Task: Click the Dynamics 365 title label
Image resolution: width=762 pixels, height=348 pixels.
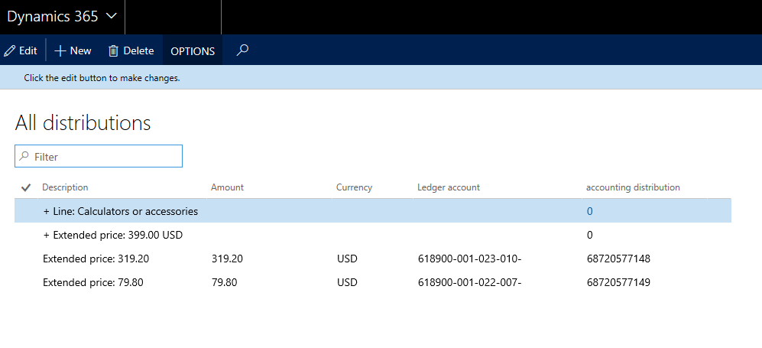Action: [x=52, y=16]
